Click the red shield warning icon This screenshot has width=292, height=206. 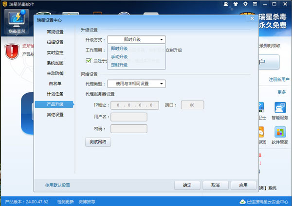12,51
